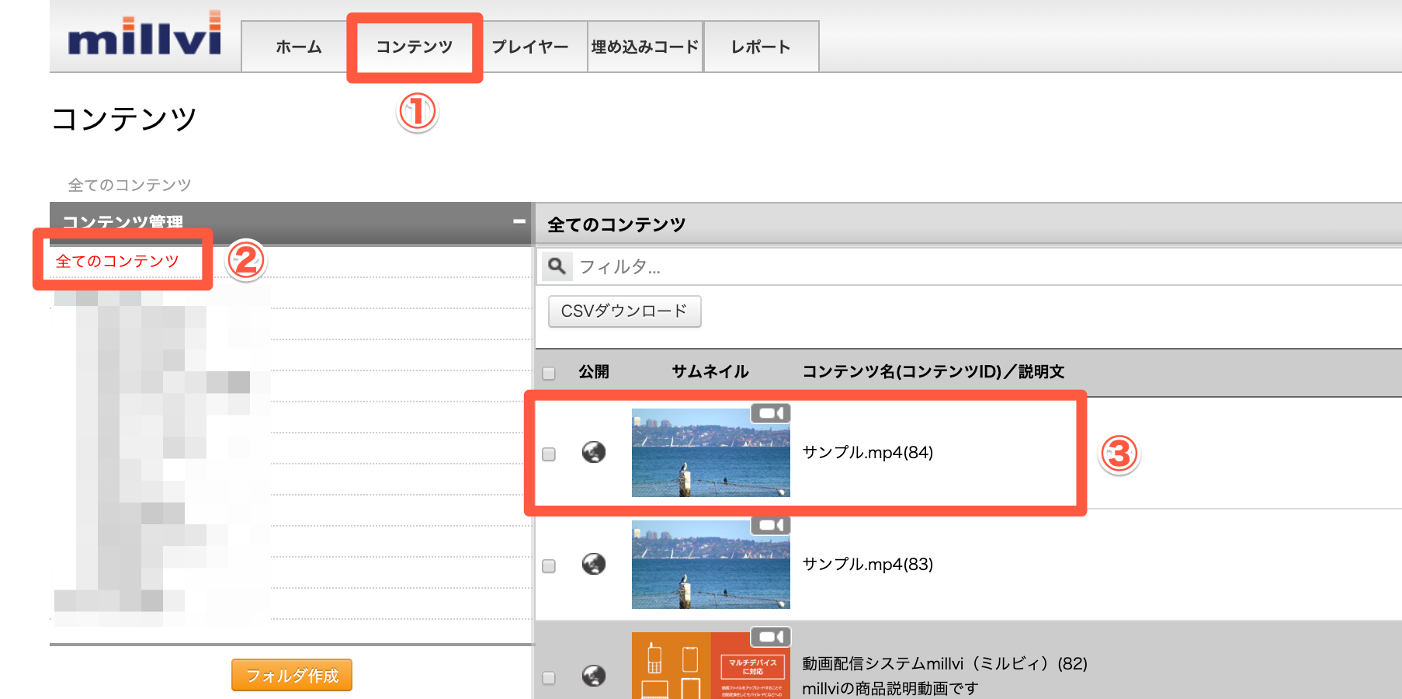Toggle the select-all checkbox in table header
The height and width of the screenshot is (699, 1402).
(549, 374)
